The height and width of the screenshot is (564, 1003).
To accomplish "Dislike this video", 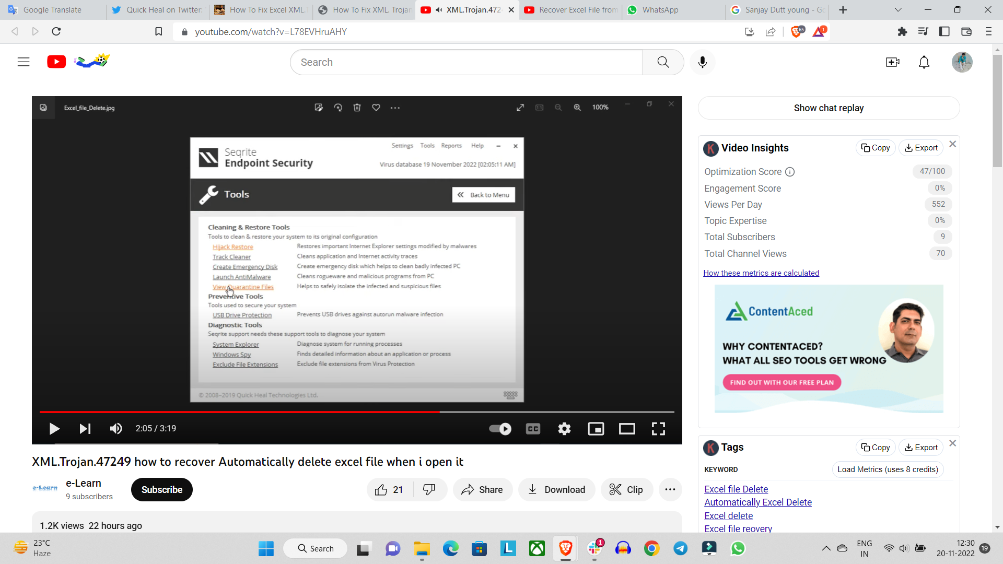I will 429,490.
